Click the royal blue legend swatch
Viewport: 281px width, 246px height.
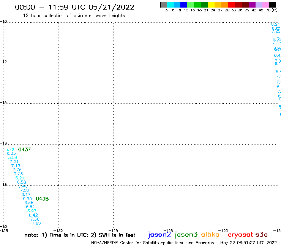[x=184, y=5]
